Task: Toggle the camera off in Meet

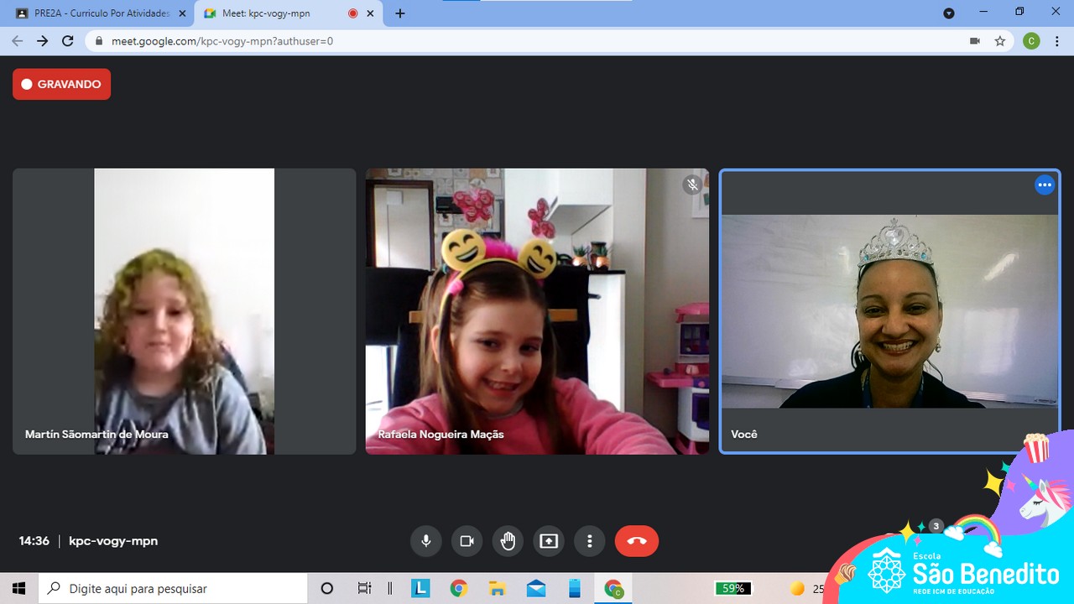Action: 467,541
